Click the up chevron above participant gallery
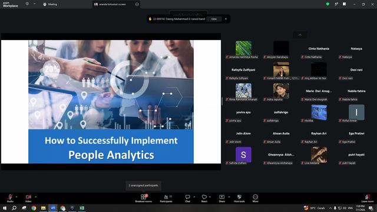This screenshot has width=377, height=212. pos(300,35)
